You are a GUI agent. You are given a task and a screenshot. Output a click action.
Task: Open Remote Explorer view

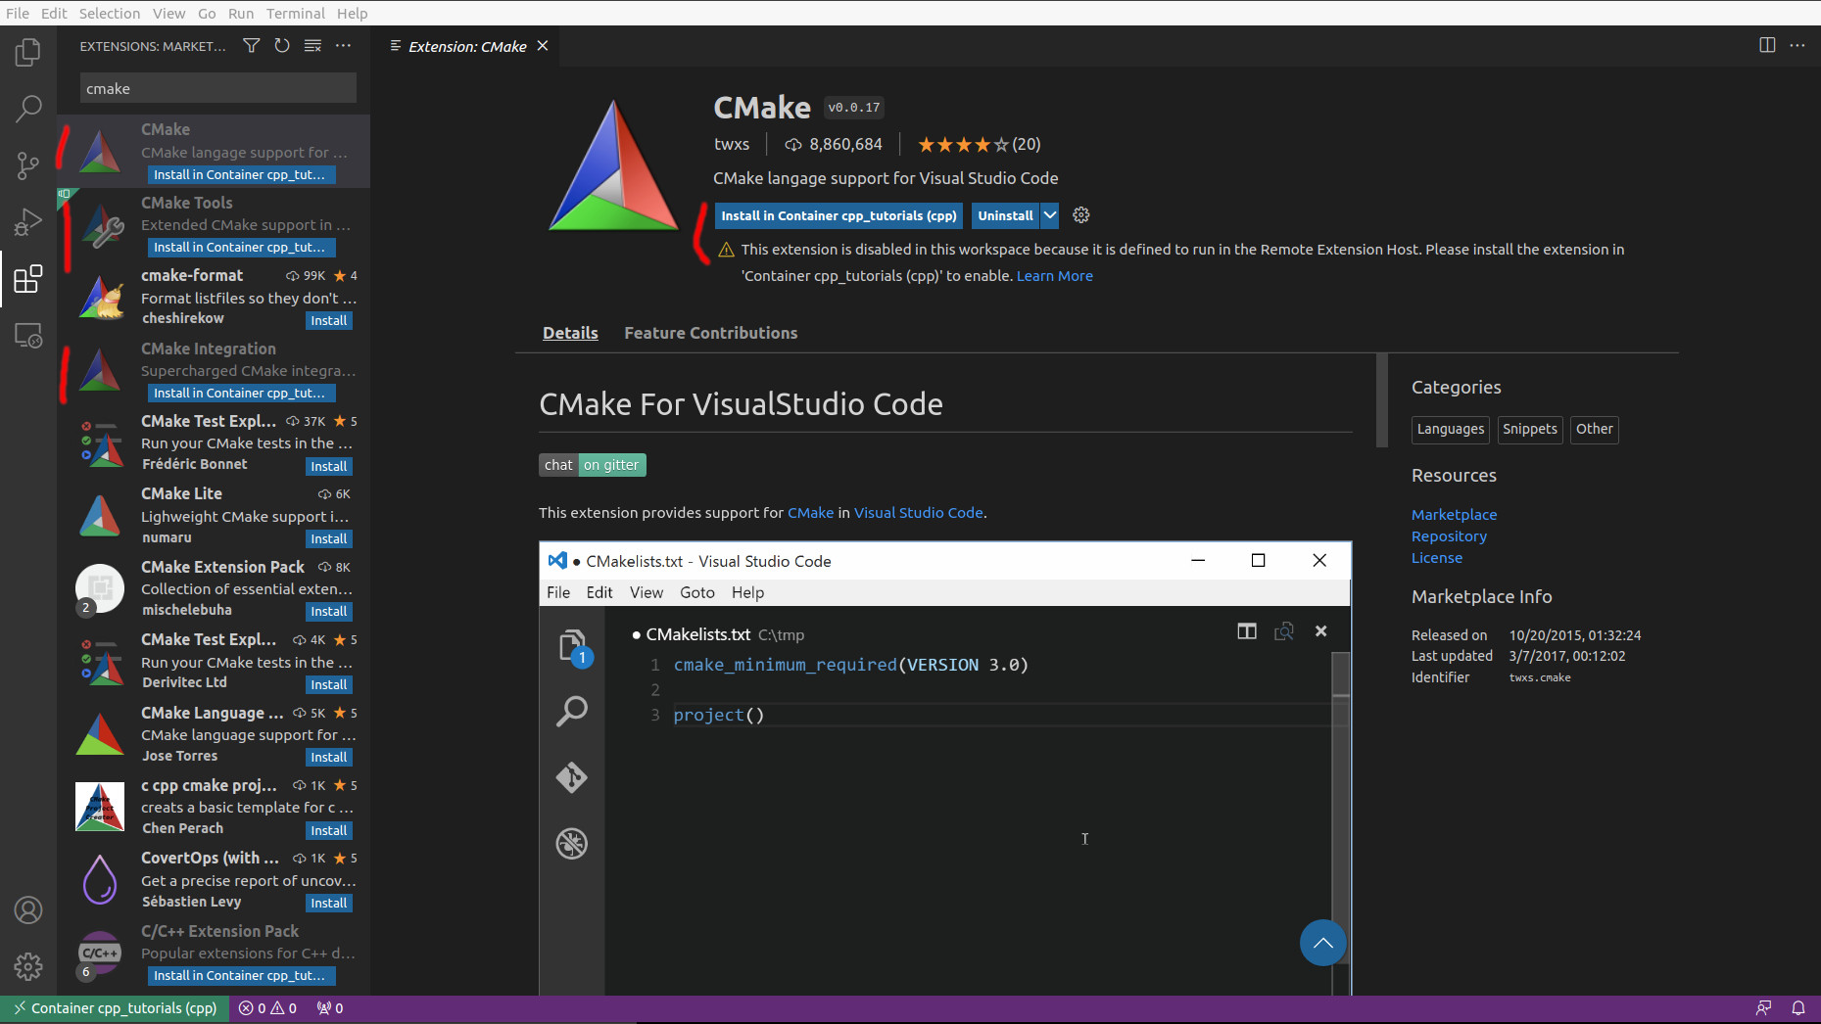pyautogui.click(x=28, y=336)
